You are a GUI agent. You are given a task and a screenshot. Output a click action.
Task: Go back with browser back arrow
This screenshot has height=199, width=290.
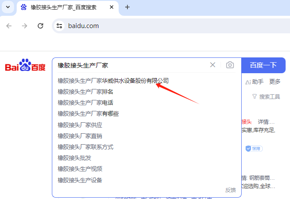click(9, 26)
